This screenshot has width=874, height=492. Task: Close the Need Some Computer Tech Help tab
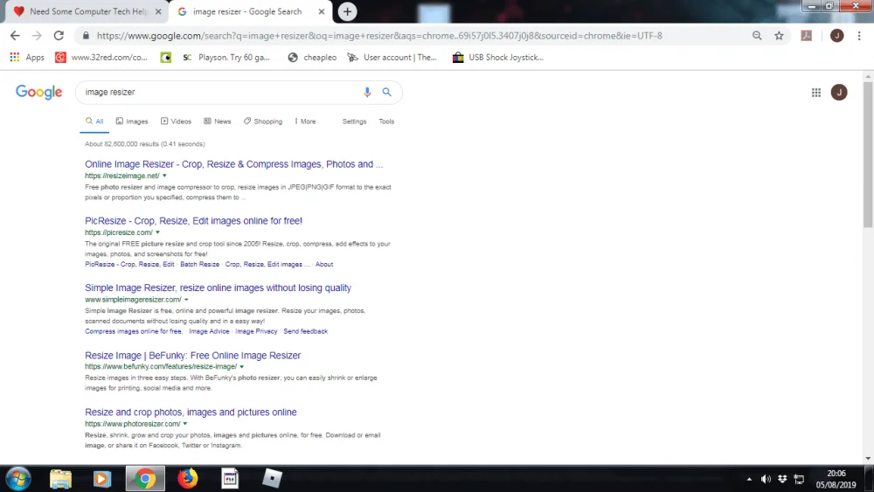coord(158,11)
